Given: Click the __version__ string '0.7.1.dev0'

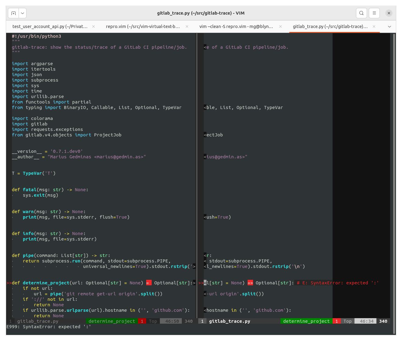Looking at the screenshot, I should pos(67,151).
